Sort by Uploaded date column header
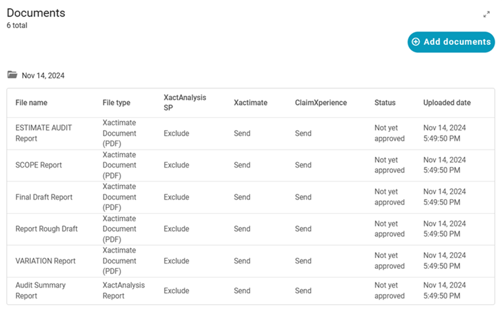Screen dimensions: 502x311 pos(447,103)
